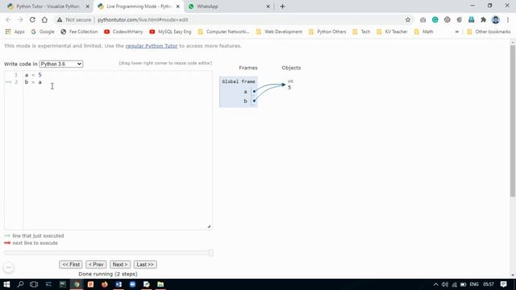Viewport: 516px width, 290px height.
Task: Open Task View on the taskbar
Action: pyautogui.click(x=34, y=284)
